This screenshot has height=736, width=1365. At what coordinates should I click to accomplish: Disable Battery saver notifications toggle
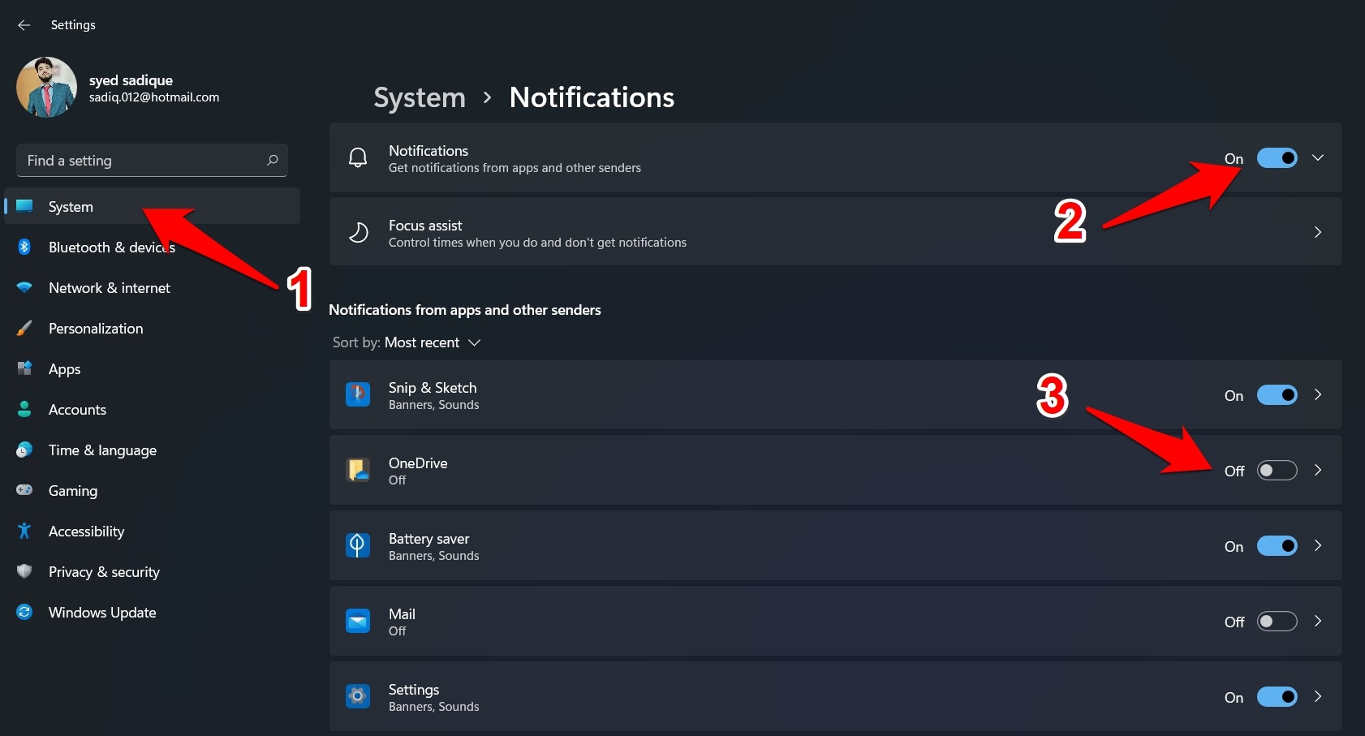tap(1277, 546)
